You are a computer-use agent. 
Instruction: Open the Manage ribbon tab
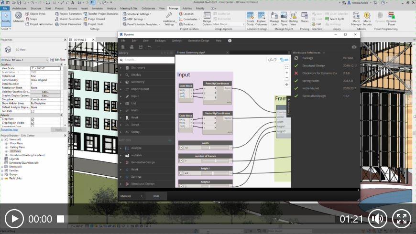(174, 8)
